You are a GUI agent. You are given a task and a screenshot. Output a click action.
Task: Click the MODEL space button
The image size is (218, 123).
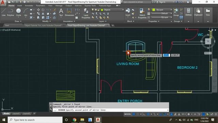point(128,114)
